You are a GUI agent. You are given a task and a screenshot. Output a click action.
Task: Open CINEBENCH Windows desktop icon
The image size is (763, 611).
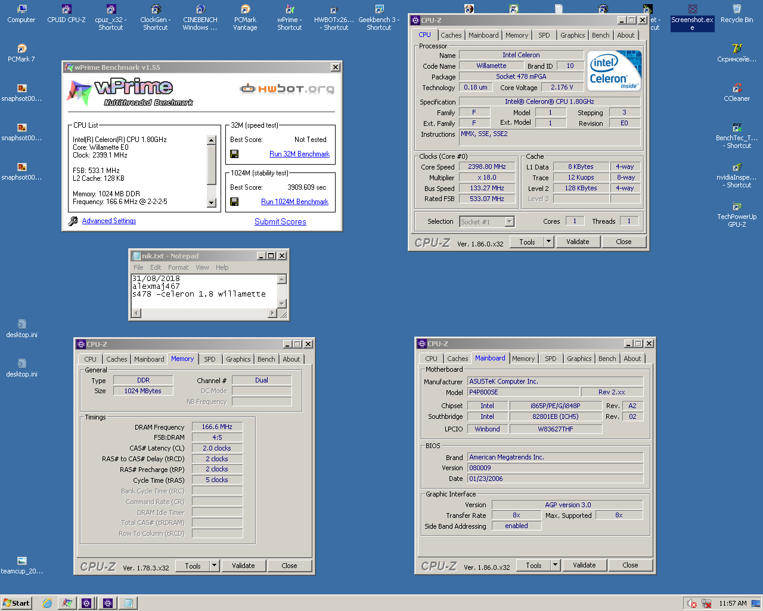click(200, 17)
